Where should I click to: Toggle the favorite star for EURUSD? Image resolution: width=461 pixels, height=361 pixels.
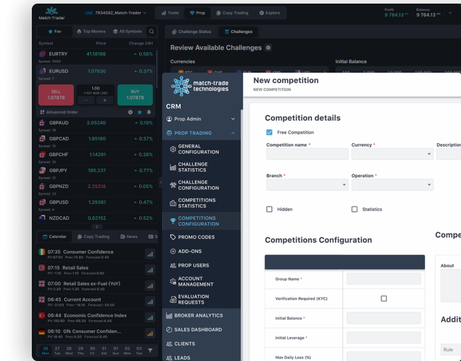click(140, 112)
